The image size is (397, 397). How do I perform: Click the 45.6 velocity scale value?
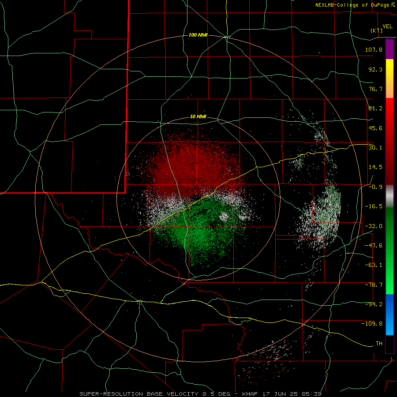[375, 128]
